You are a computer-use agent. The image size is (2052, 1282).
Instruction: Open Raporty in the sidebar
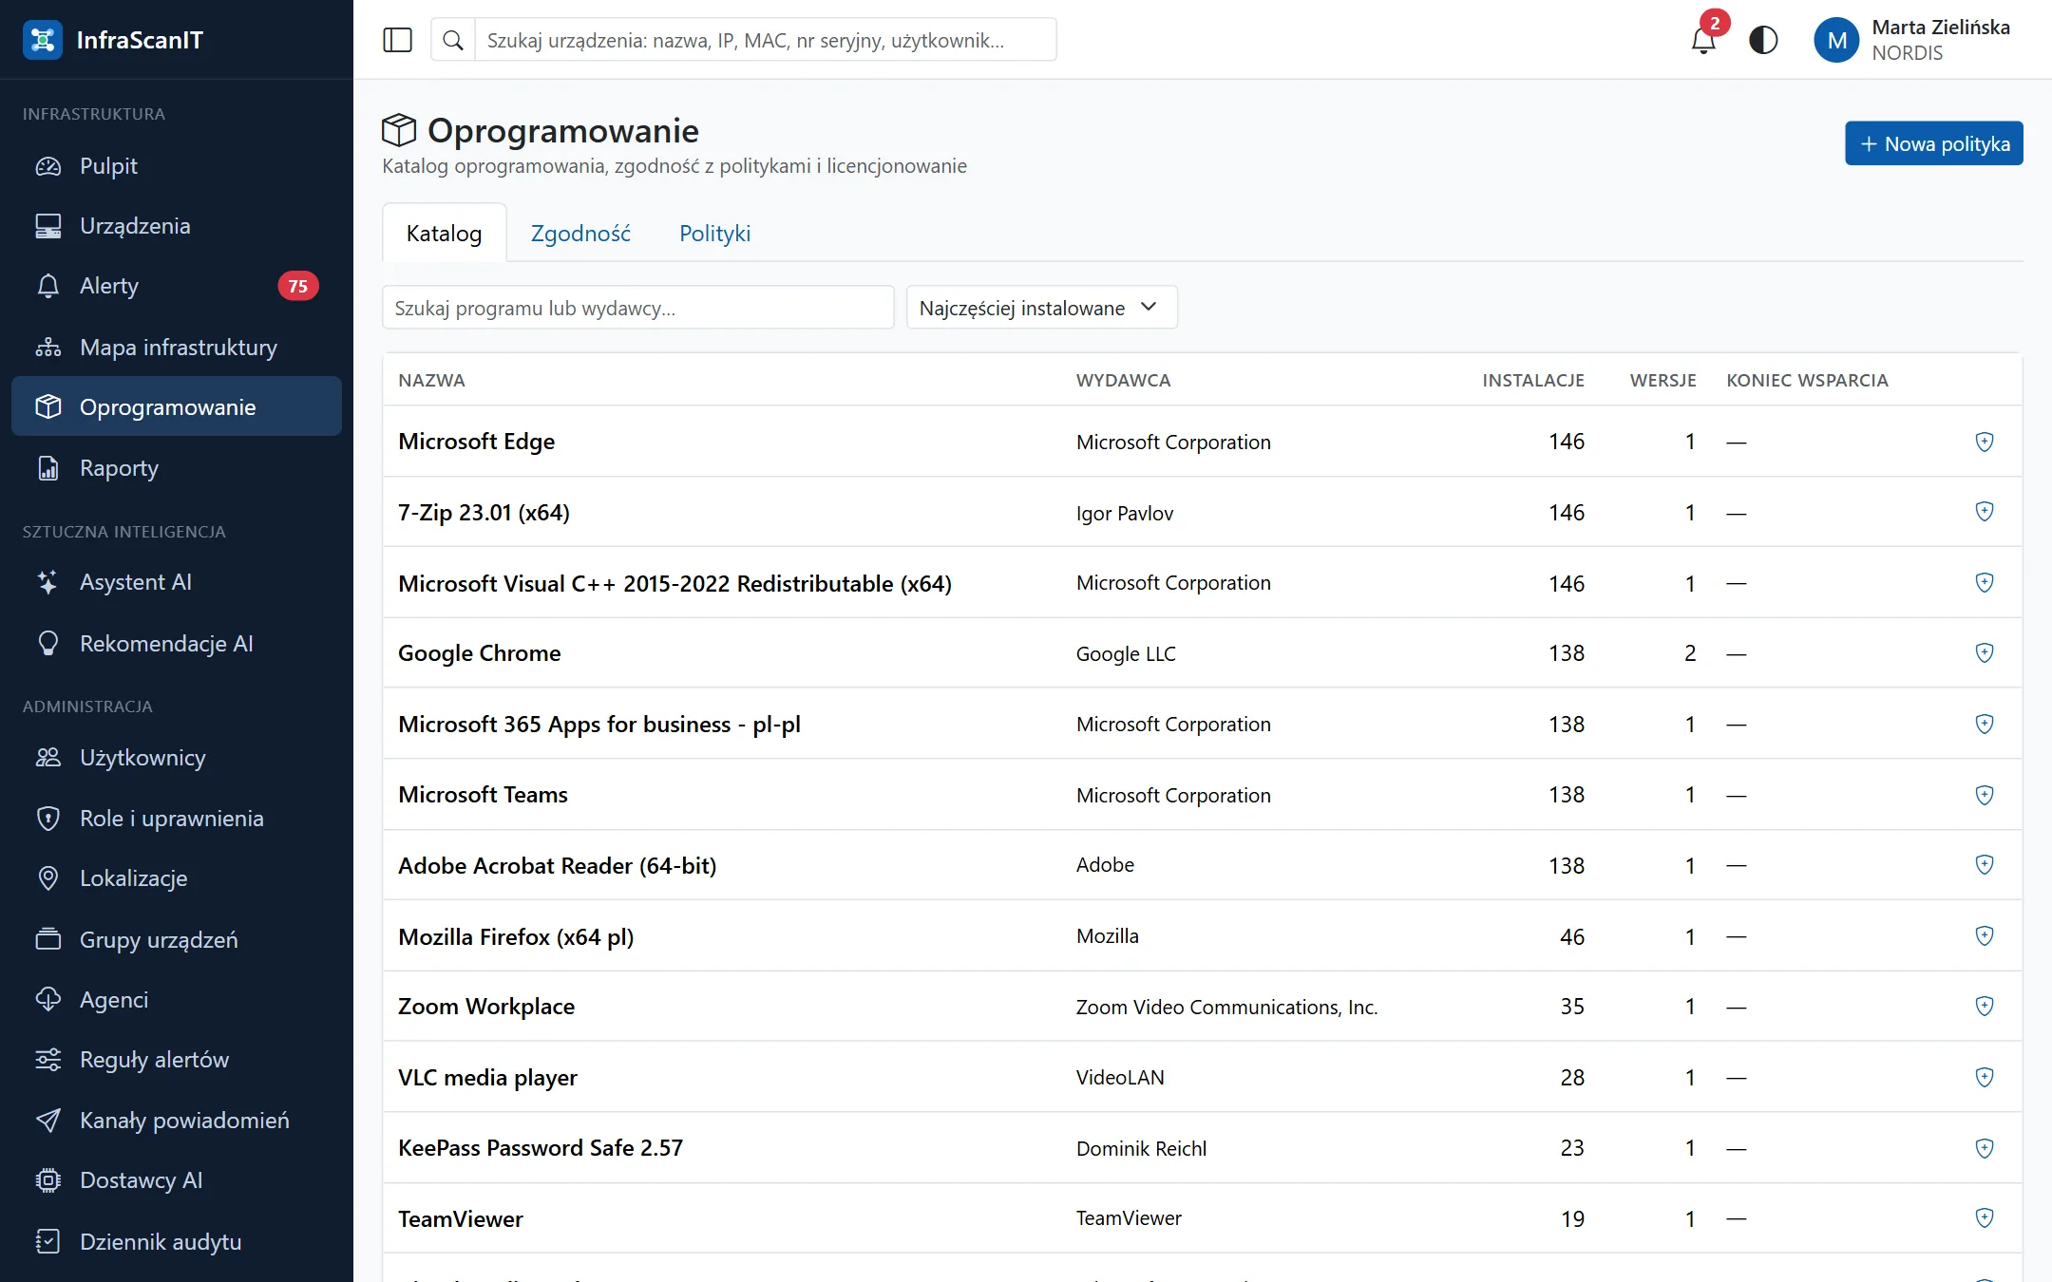click(x=177, y=468)
